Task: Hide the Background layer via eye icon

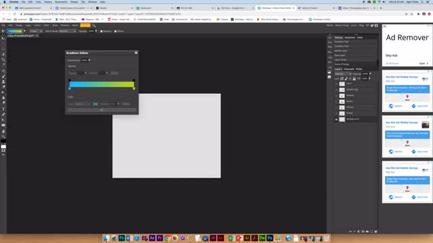Action: [336, 119]
